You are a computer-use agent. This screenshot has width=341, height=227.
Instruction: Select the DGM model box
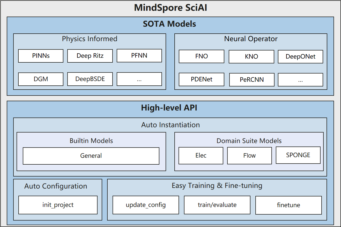[41, 79]
